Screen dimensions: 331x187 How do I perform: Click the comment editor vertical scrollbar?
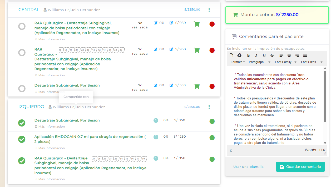coord(325,96)
